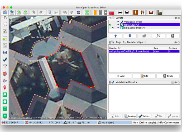Collapse the Layers panel
The image size is (182, 132).
(x=110, y=18)
